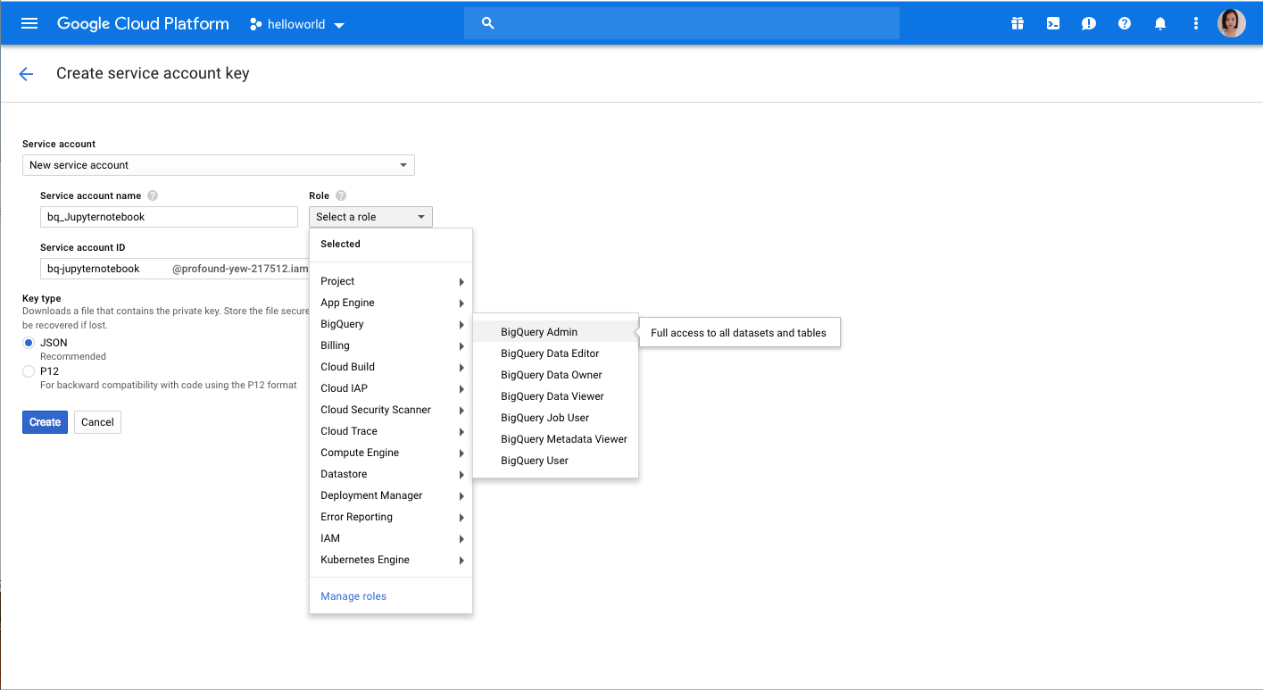Choose the BigQuery Data Editor role
This screenshot has height=690, width=1263.
(x=555, y=353)
